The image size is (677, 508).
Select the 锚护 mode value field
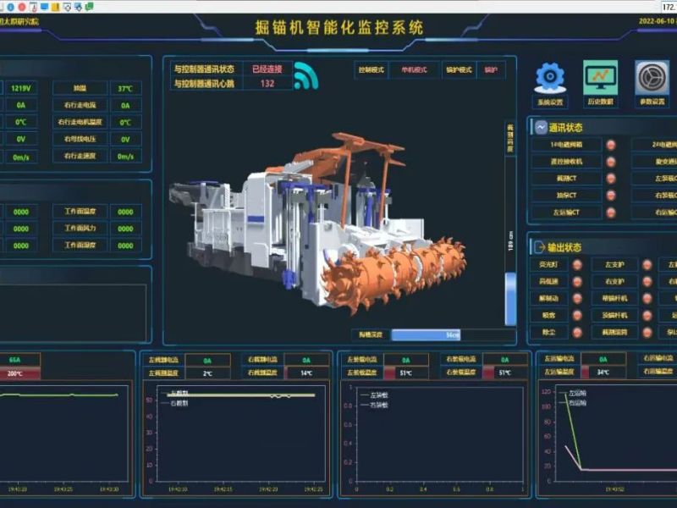coord(491,70)
